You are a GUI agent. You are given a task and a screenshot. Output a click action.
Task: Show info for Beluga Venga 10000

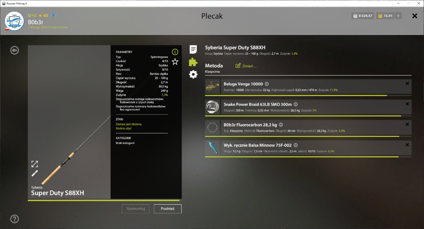(267, 84)
